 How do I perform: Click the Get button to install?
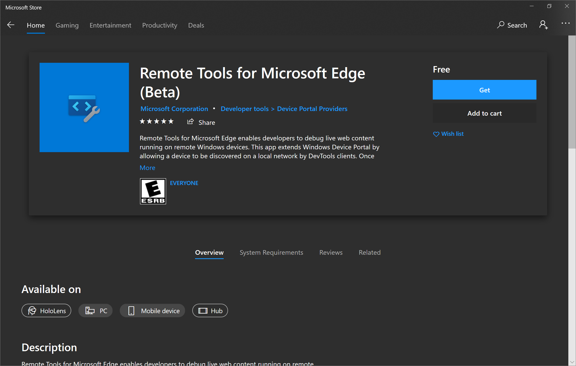[x=484, y=89]
